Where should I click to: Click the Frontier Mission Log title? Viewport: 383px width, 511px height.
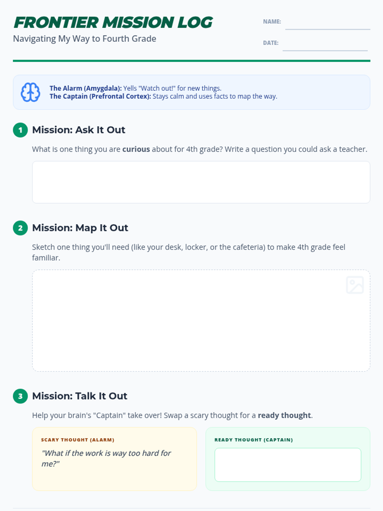[x=113, y=22]
